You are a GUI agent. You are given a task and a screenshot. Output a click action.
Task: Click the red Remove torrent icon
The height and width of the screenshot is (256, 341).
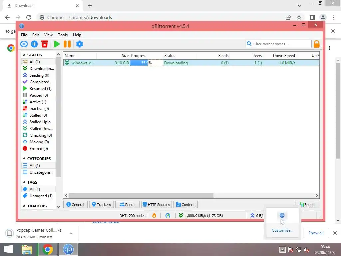pyautogui.click(x=45, y=44)
